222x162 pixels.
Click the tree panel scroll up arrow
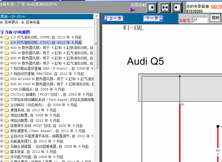tap(97, 16)
